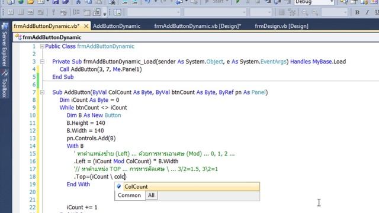Click line number 13 in the margin
Screen dimensions: 379x213
point(33,138)
